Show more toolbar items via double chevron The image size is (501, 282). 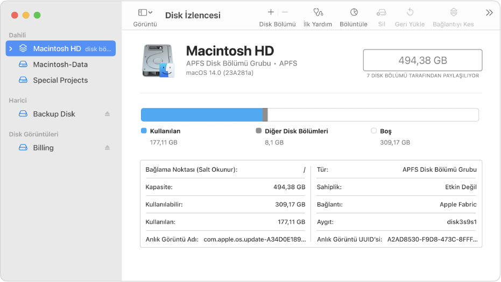coord(489,13)
